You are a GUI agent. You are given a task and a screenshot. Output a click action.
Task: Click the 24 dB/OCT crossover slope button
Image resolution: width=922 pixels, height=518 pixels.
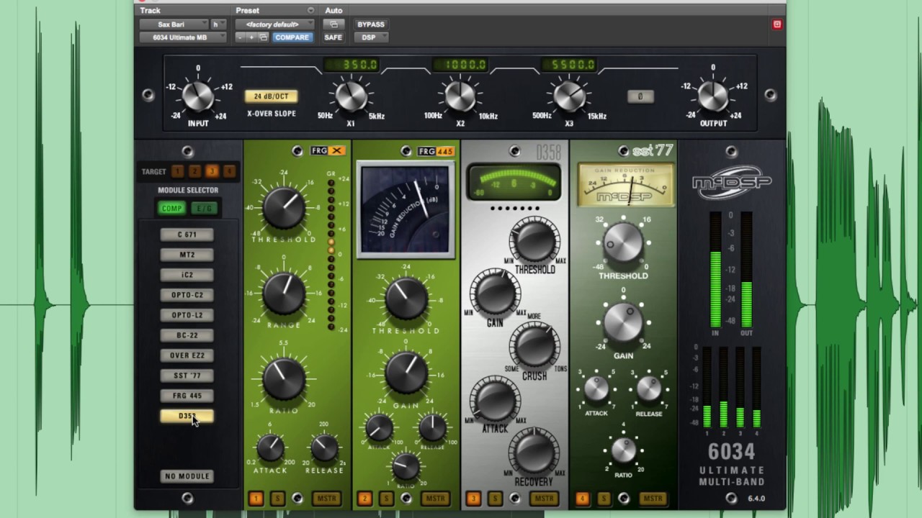[x=271, y=96]
